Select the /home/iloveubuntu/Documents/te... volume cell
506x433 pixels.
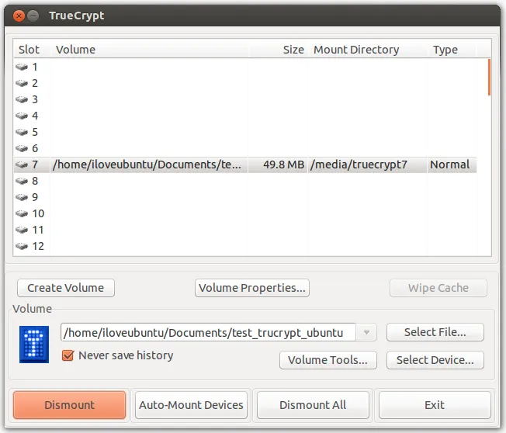pos(149,165)
